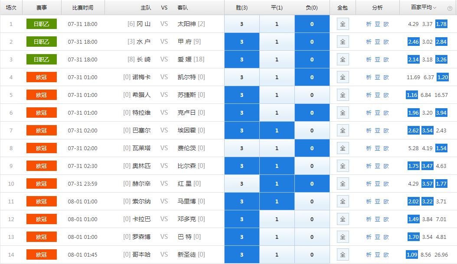
Task: Open 析 analysis for 赫尔辛 match
Action: tap(369, 184)
